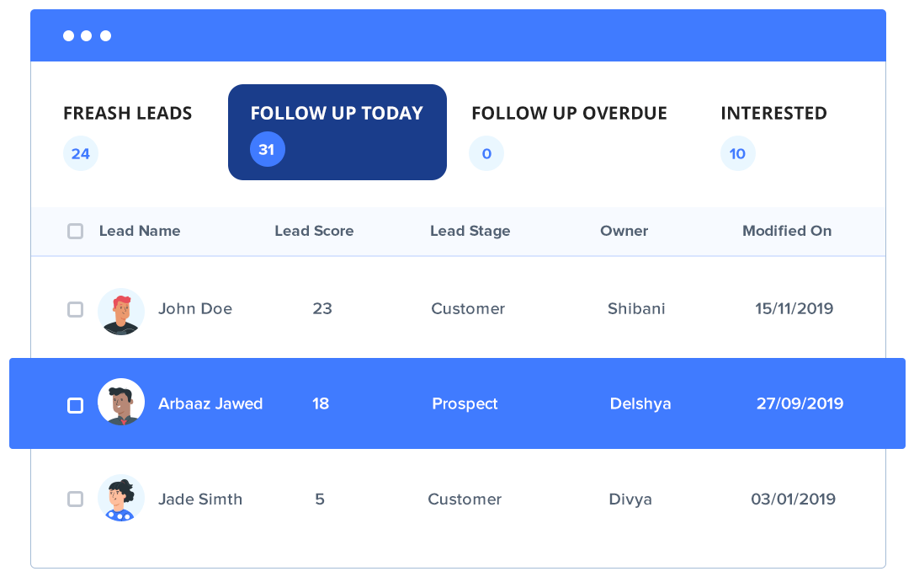Open the John Doe lead name
Screen dimensions: 914x582
pyautogui.click(x=195, y=309)
